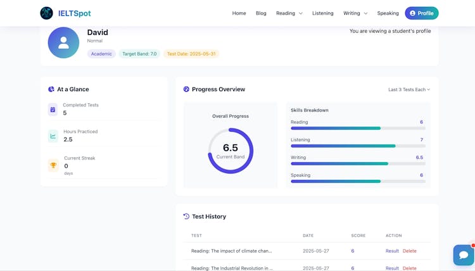Open the chat support bubble
The image size is (475, 271).
463,255
